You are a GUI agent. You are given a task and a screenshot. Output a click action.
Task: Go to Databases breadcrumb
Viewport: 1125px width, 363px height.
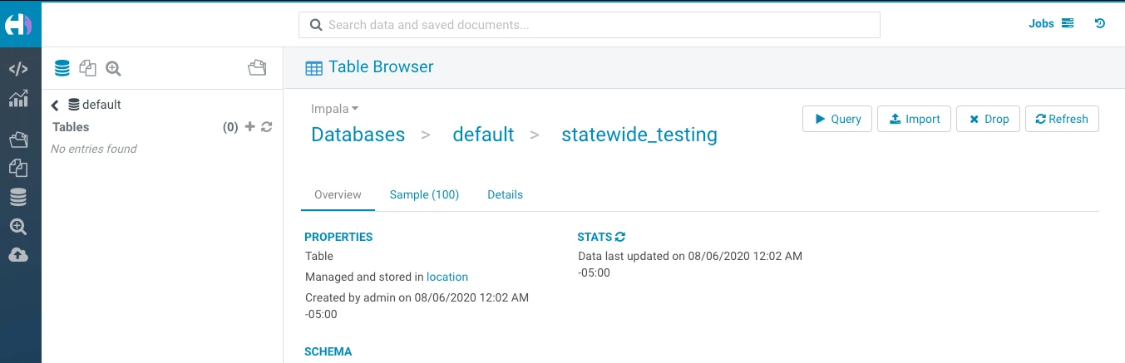(x=358, y=135)
